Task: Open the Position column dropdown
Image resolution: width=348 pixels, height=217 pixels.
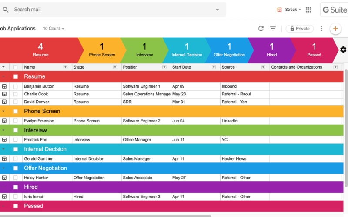Action: pyautogui.click(x=164, y=67)
